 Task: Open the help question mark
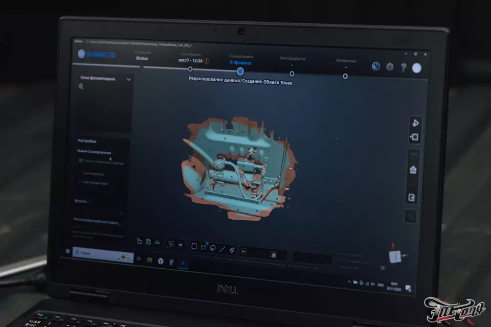coord(404,67)
